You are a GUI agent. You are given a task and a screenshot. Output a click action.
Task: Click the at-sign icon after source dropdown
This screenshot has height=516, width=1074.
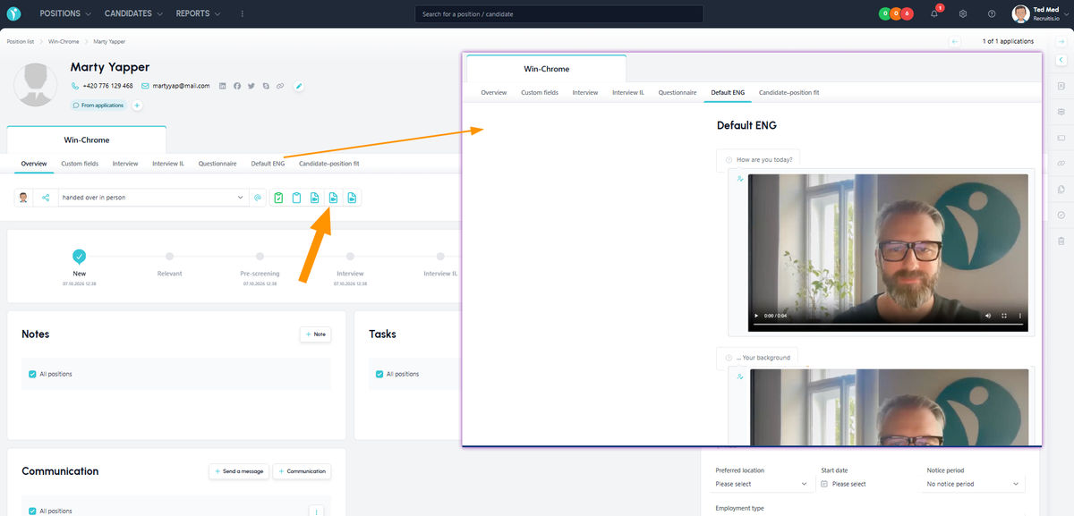point(257,198)
